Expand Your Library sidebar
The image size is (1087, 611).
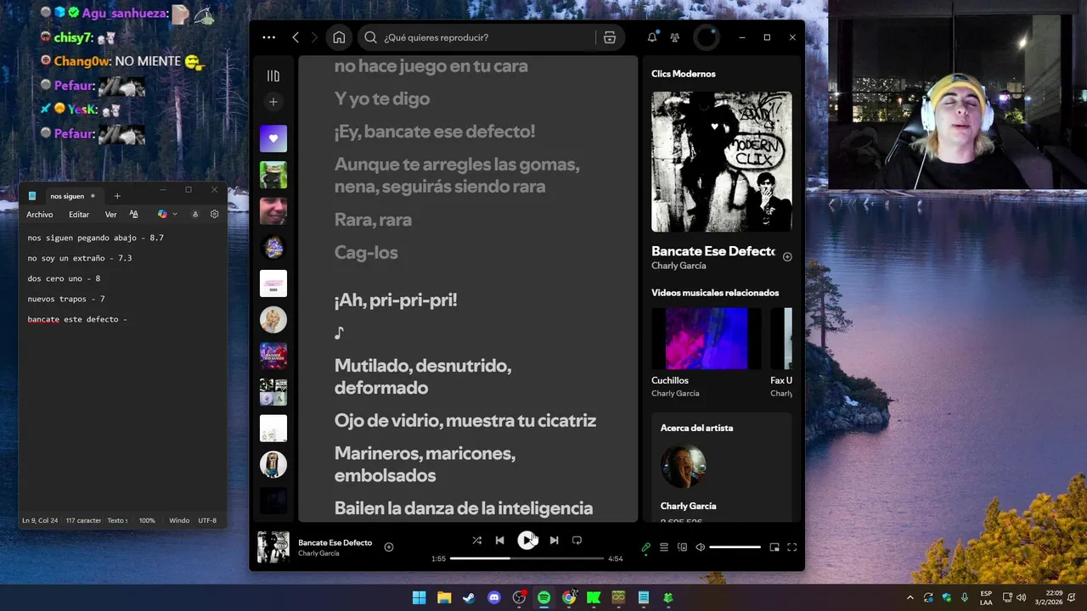[x=273, y=76]
